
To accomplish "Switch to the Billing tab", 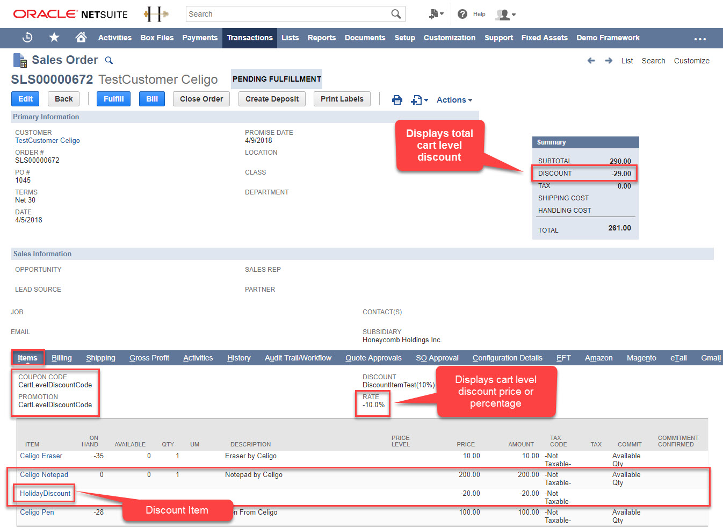I will coord(61,358).
